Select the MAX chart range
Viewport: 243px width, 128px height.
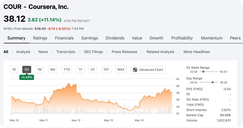pos(121,70)
